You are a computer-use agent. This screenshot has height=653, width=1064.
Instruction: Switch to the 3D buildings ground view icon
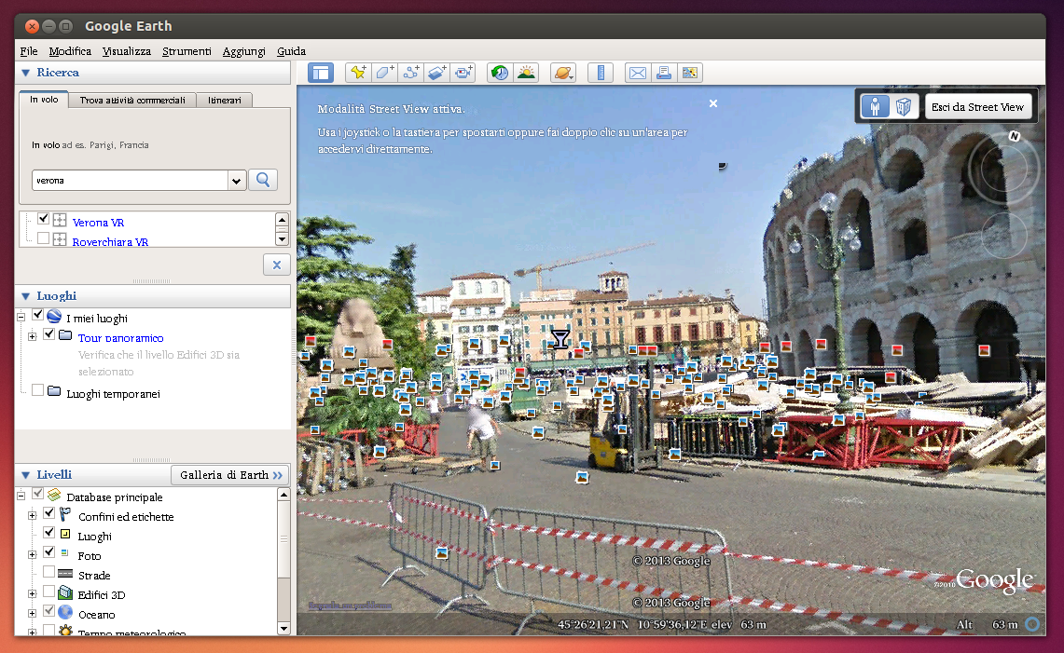(904, 106)
